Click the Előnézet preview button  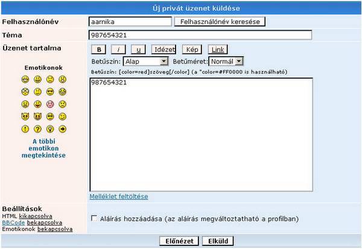(180, 241)
